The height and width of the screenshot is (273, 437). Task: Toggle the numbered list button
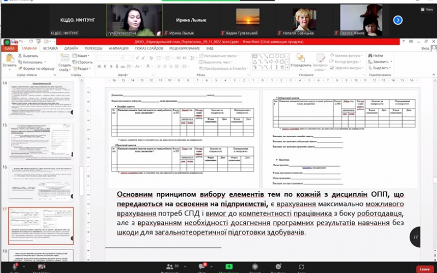coord(168,58)
